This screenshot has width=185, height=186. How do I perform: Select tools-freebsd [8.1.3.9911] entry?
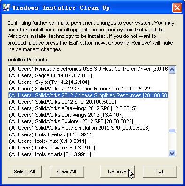coord(88,134)
